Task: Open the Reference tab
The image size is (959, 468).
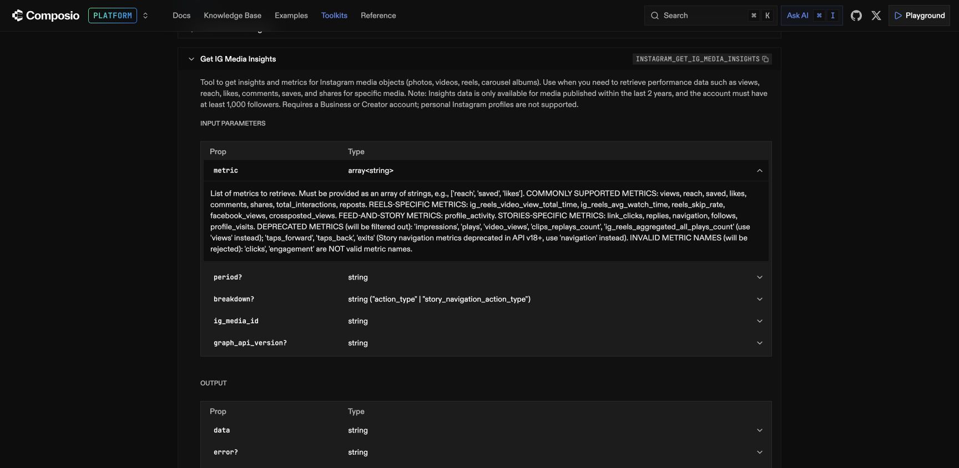Action: (x=378, y=16)
